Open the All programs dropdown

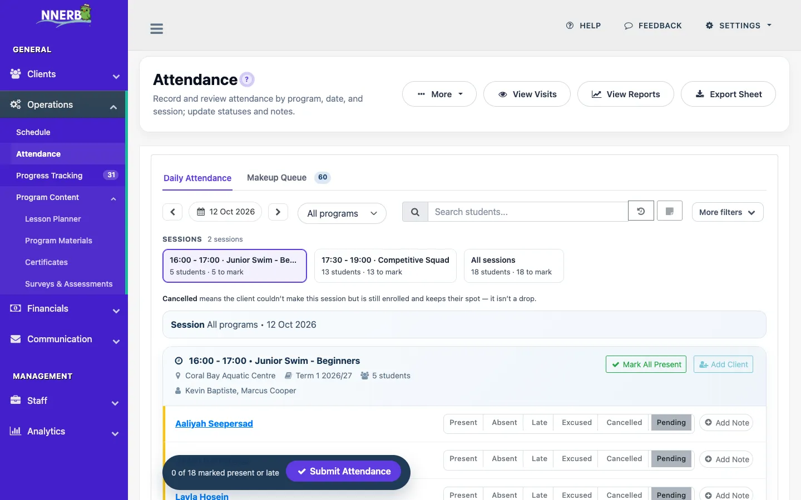pos(342,213)
